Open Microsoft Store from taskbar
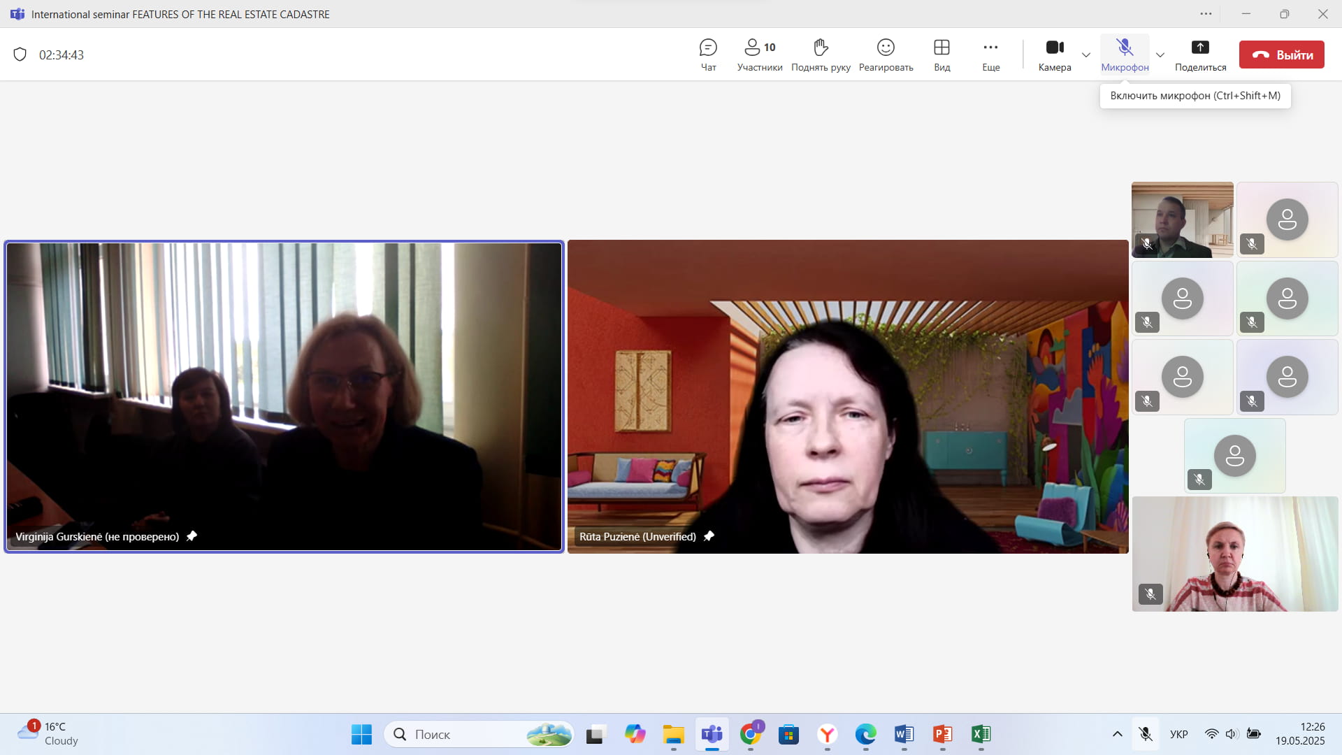This screenshot has height=755, width=1342. pyautogui.click(x=789, y=734)
